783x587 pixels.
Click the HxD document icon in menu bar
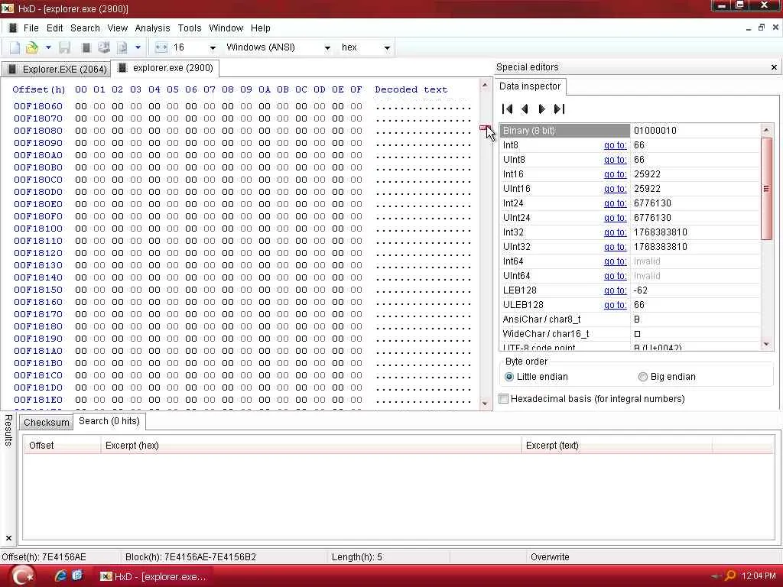pos(13,28)
